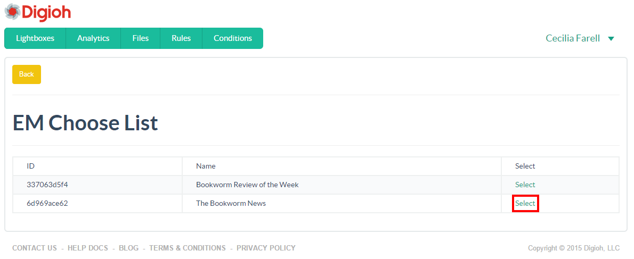
Task: Visit the Blog footer link
Action: click(128, 248)
